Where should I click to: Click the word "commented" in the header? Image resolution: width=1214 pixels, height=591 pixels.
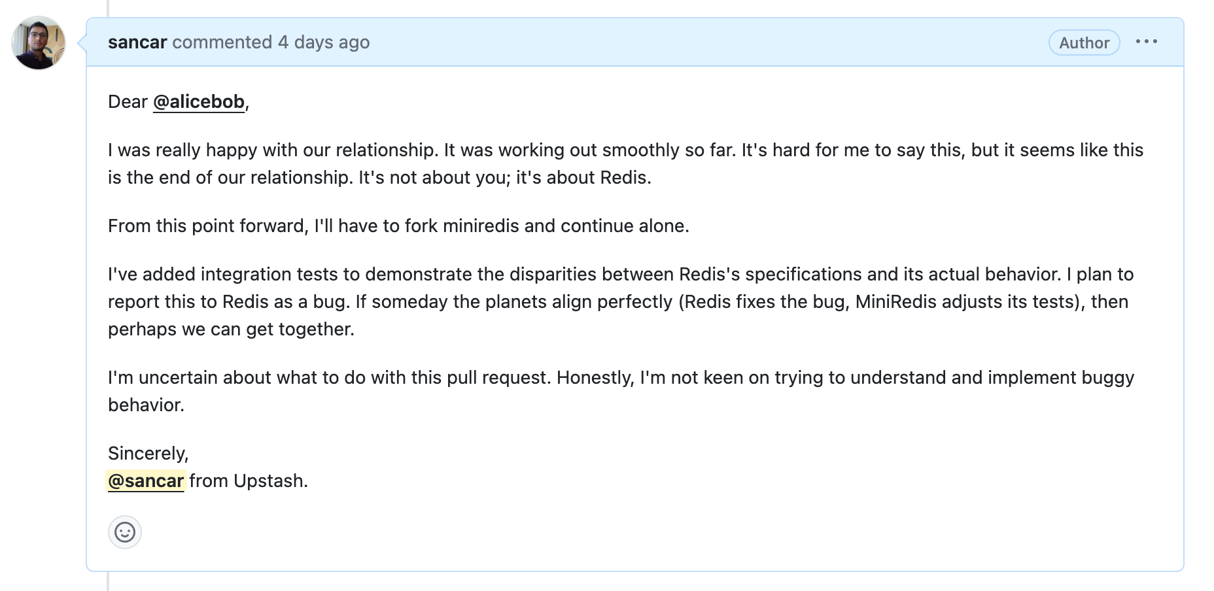pyautogui.click(x=222, y=42)
